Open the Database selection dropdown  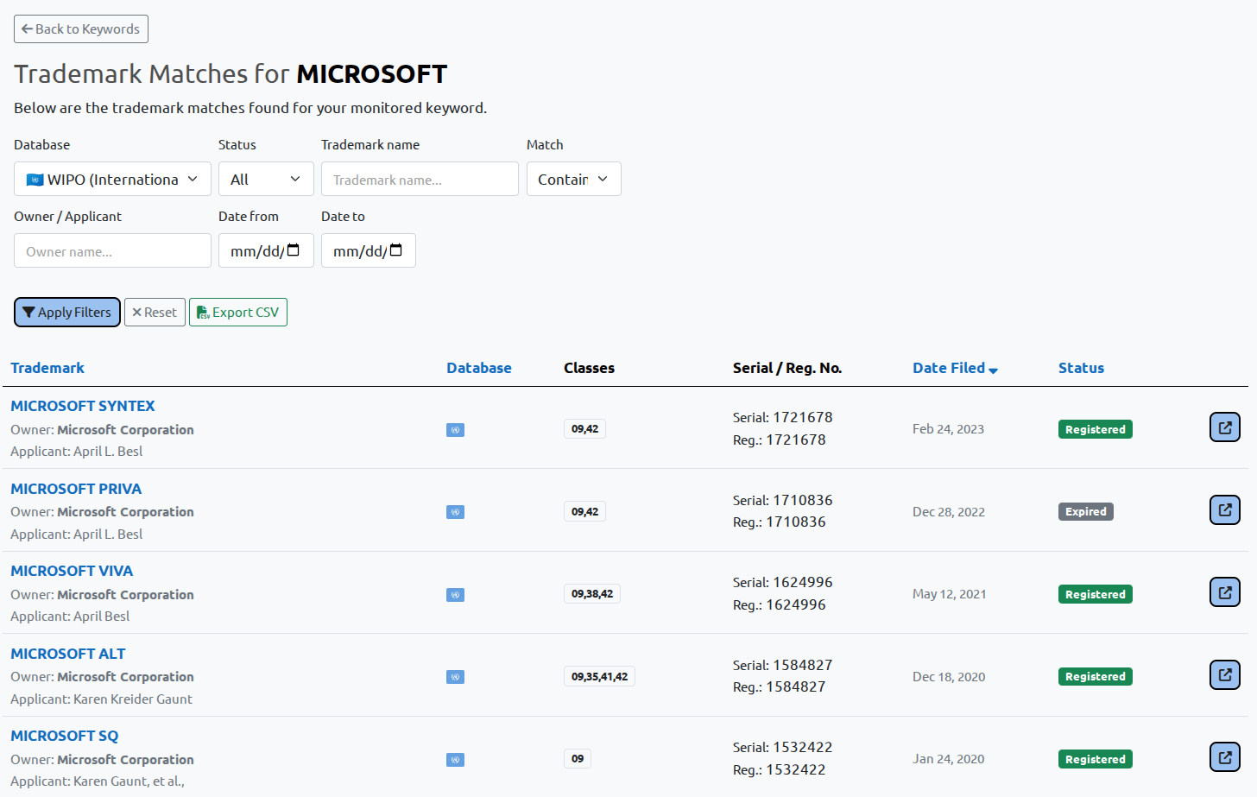click(x=111, y=179)
